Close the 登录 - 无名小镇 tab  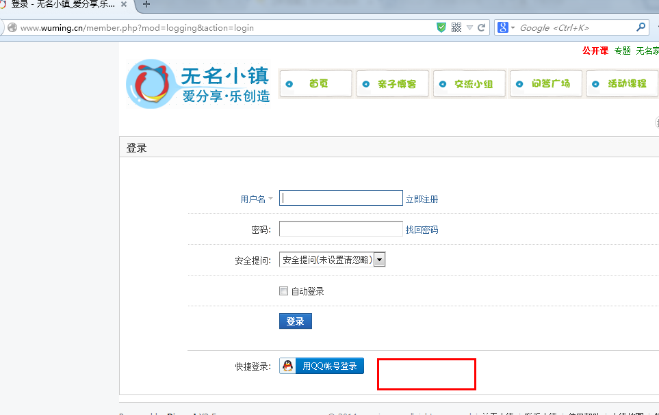click(124, 4)
